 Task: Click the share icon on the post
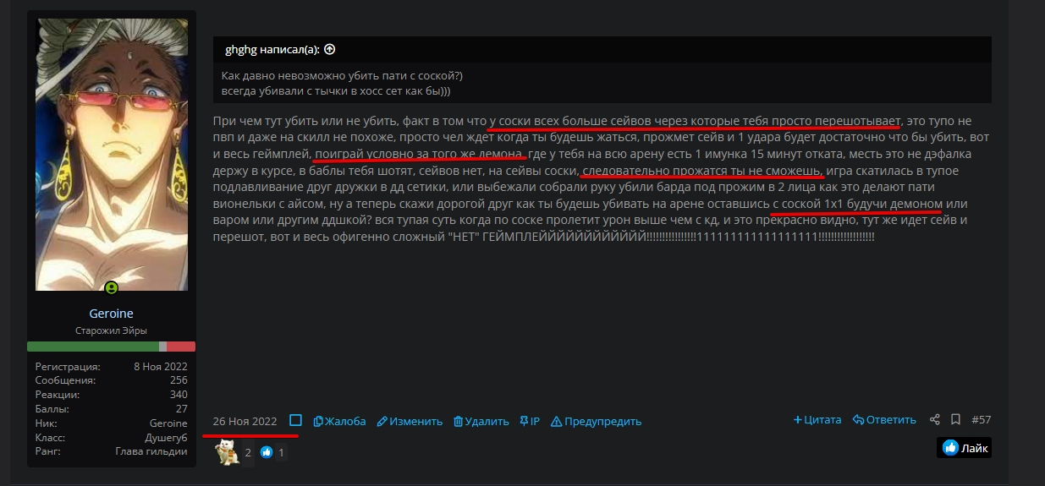click(x=935, y=420)
